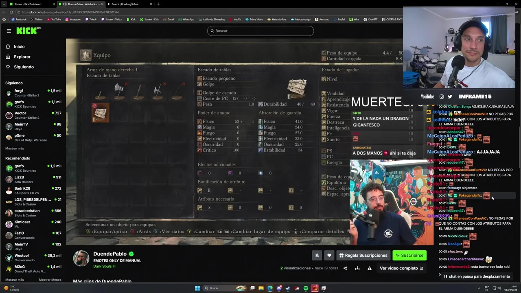The width and height of the screenshot is (521, 293).
Task: Open File Explorer from taskbar
Action: tap(260, 288)
